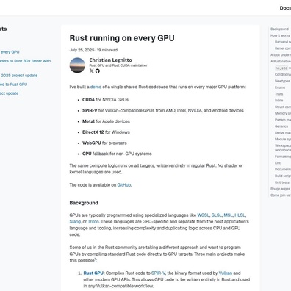Jump to 'Come join us' in the table of contents

281,195
